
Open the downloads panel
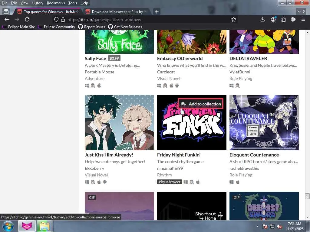coord(262,19)
